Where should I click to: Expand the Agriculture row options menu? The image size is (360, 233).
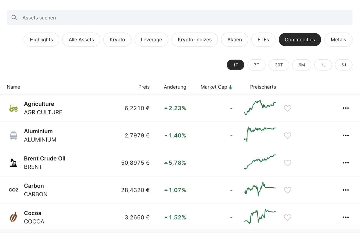(x=346, y=108)
